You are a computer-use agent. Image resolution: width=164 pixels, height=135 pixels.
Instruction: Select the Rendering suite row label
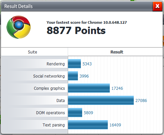click(56, 64)
